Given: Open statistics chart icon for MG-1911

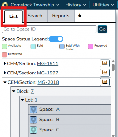Looking at the screenshot, I should click(x=105, y=63).
